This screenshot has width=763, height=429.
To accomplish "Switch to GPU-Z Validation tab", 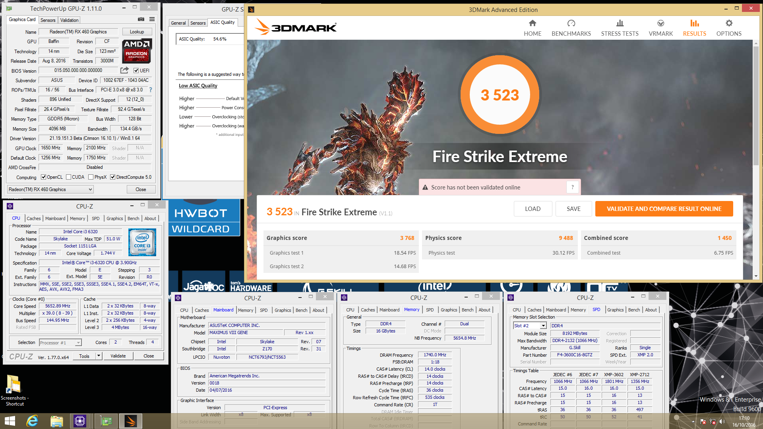I will [x=70, y=20].
